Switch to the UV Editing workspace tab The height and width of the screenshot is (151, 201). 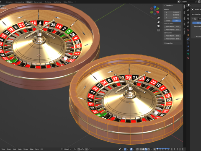pyautogui.click(x=57, y=2)
